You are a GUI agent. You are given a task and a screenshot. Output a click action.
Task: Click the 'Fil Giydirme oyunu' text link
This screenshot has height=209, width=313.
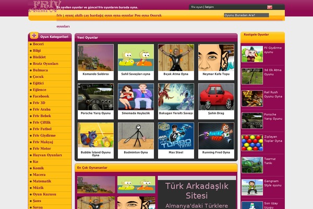coord(273,50)
